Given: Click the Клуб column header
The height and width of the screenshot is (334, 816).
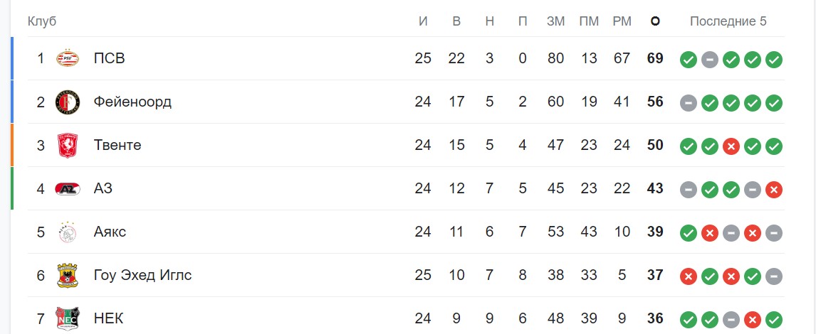Looking at the screenshot, I should pos(42,21).
